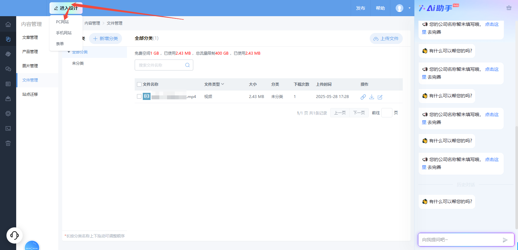This screenshot has width=518, height=250.
Task: Click the 下载次数 column header
Action: [x=301, y=84]
